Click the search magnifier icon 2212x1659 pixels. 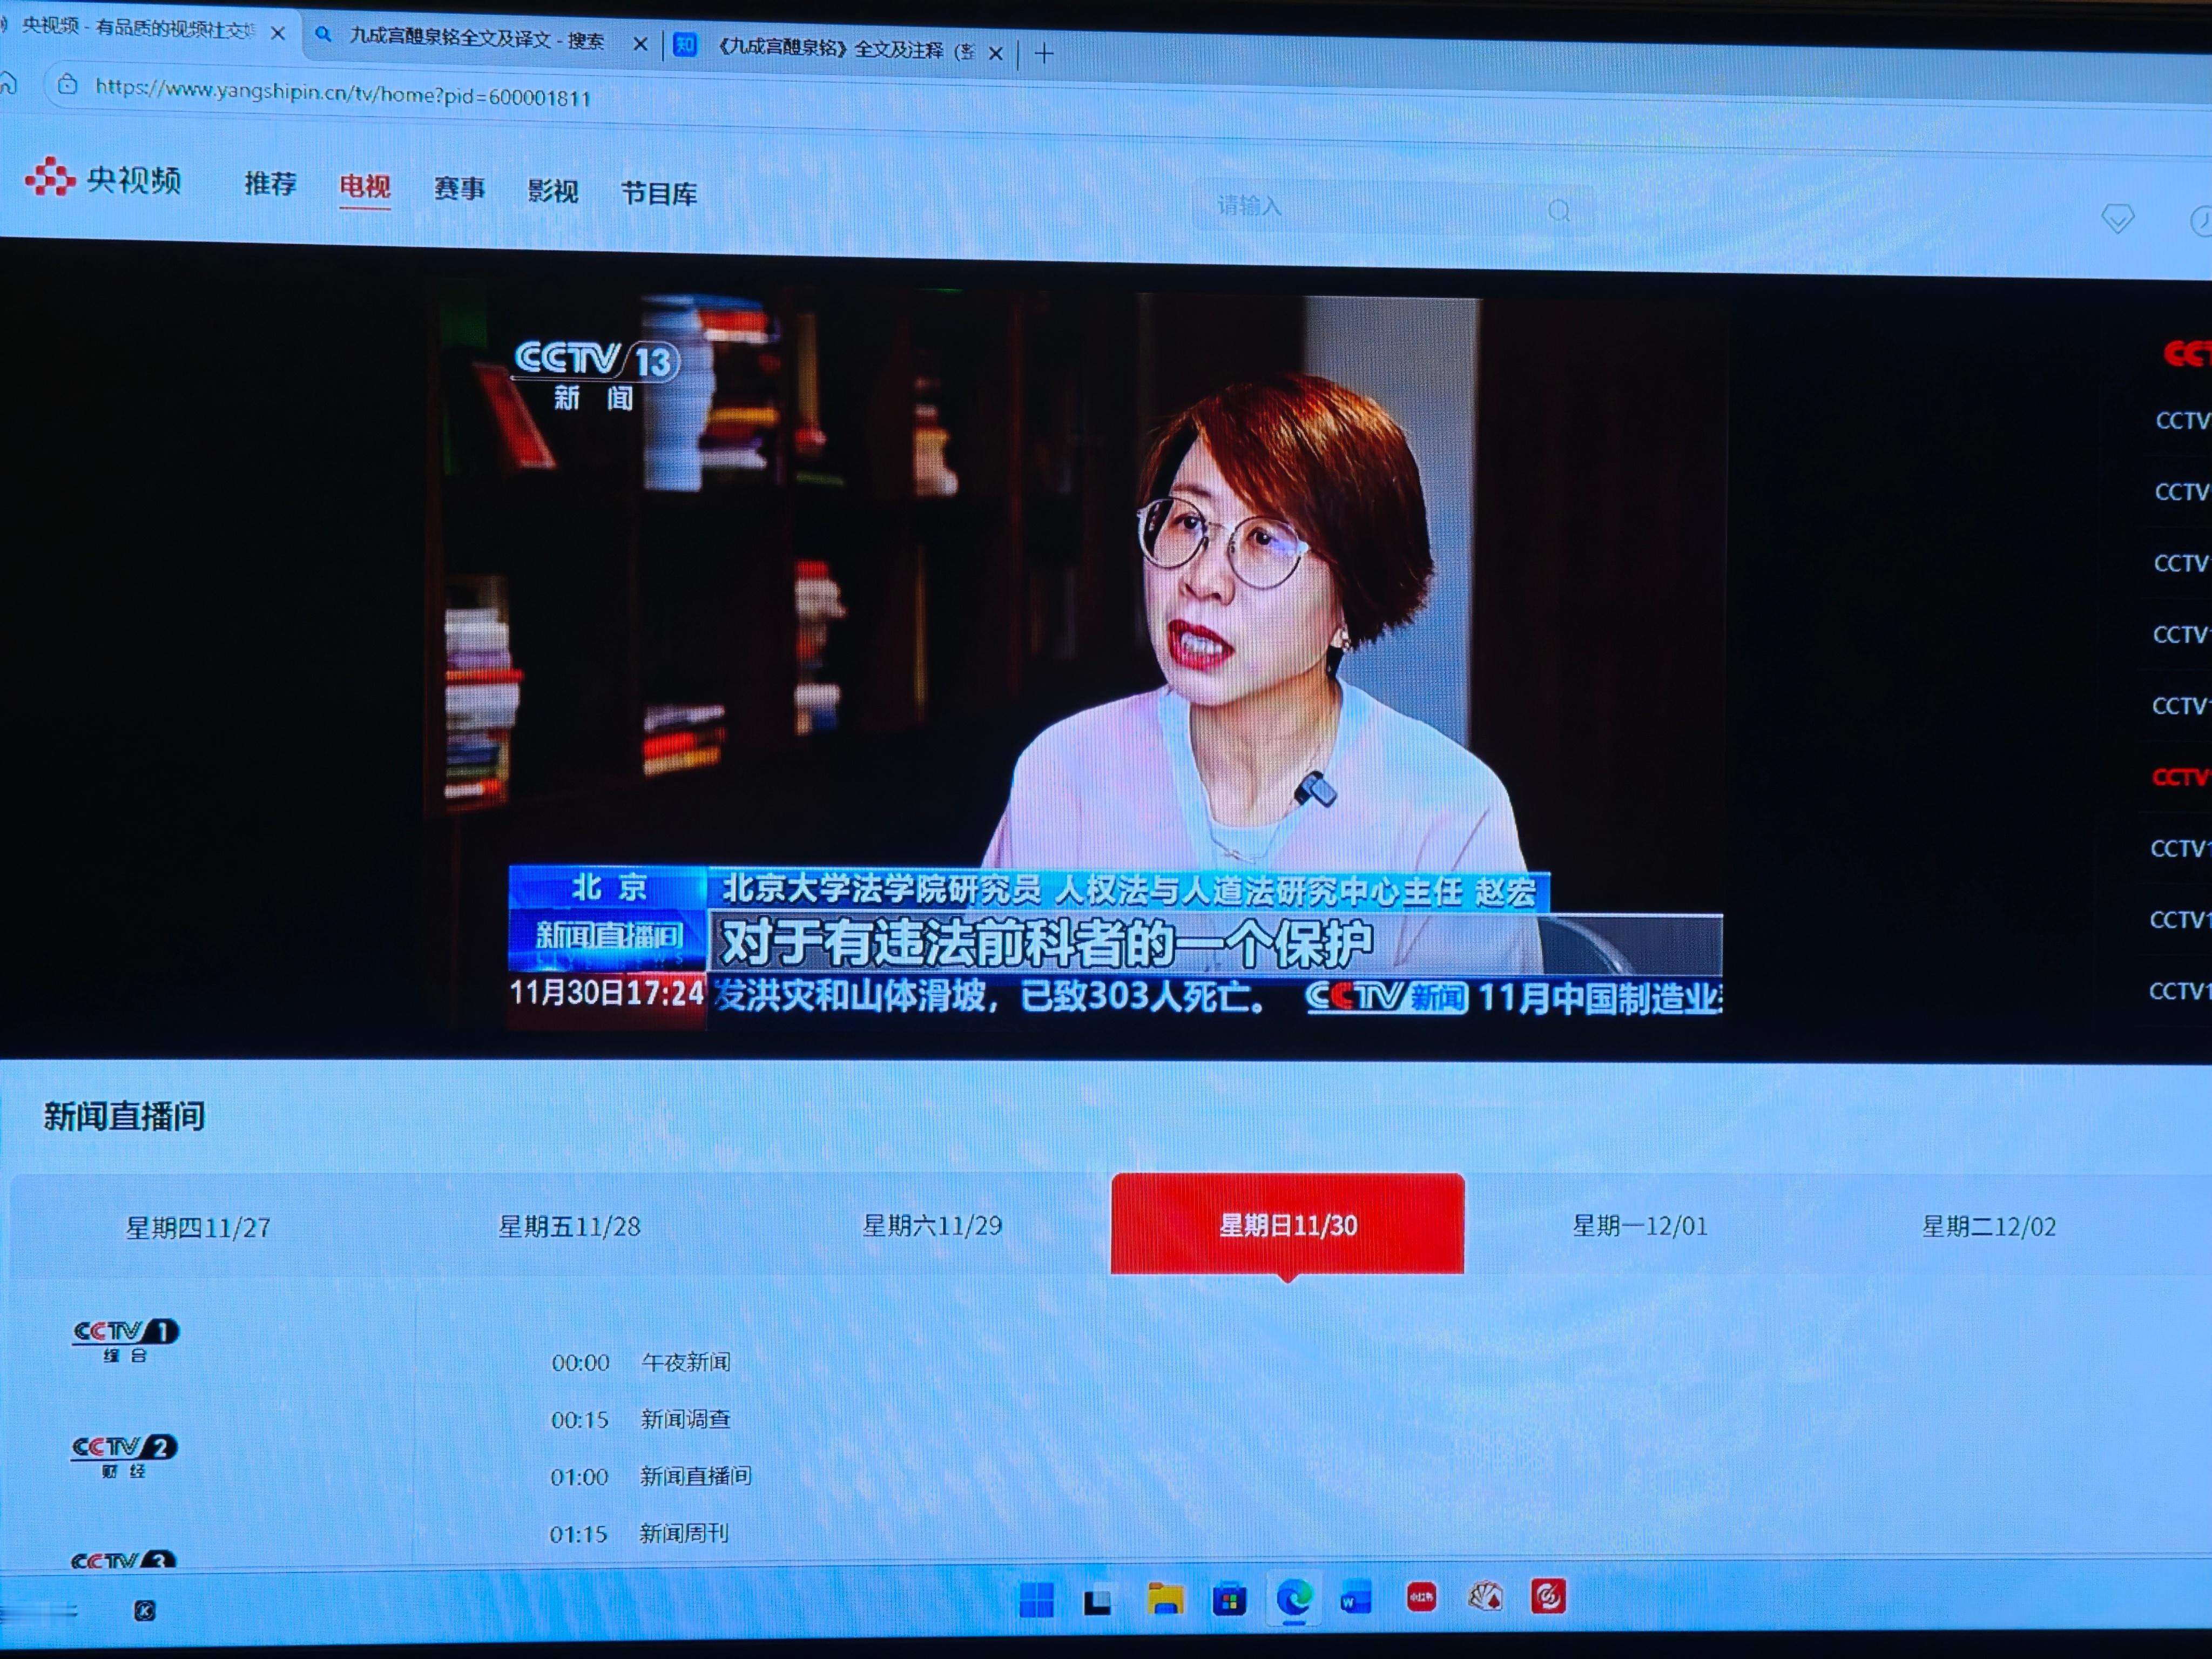coord(1558,211)
